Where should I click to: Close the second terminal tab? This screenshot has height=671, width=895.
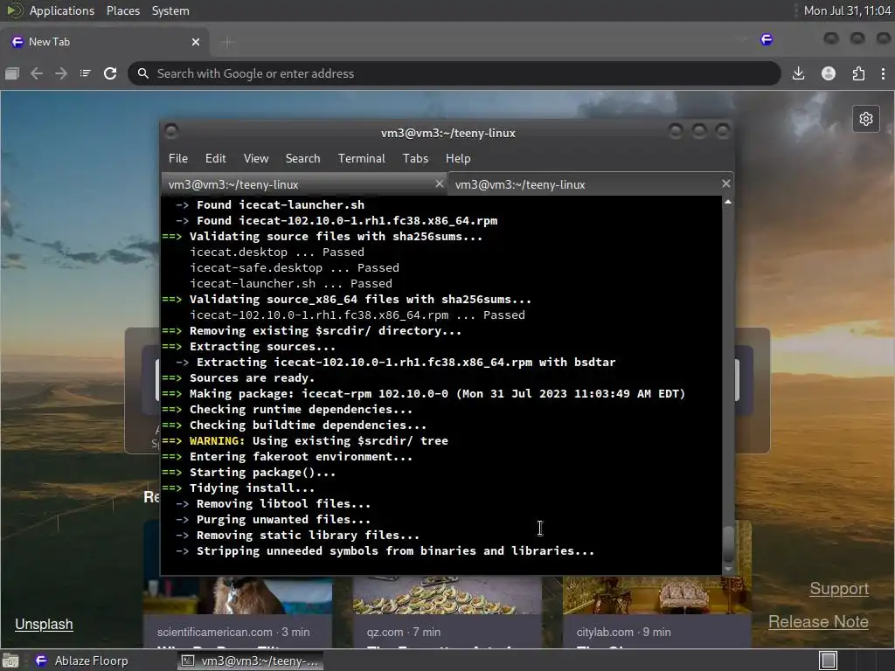point(726,183)
